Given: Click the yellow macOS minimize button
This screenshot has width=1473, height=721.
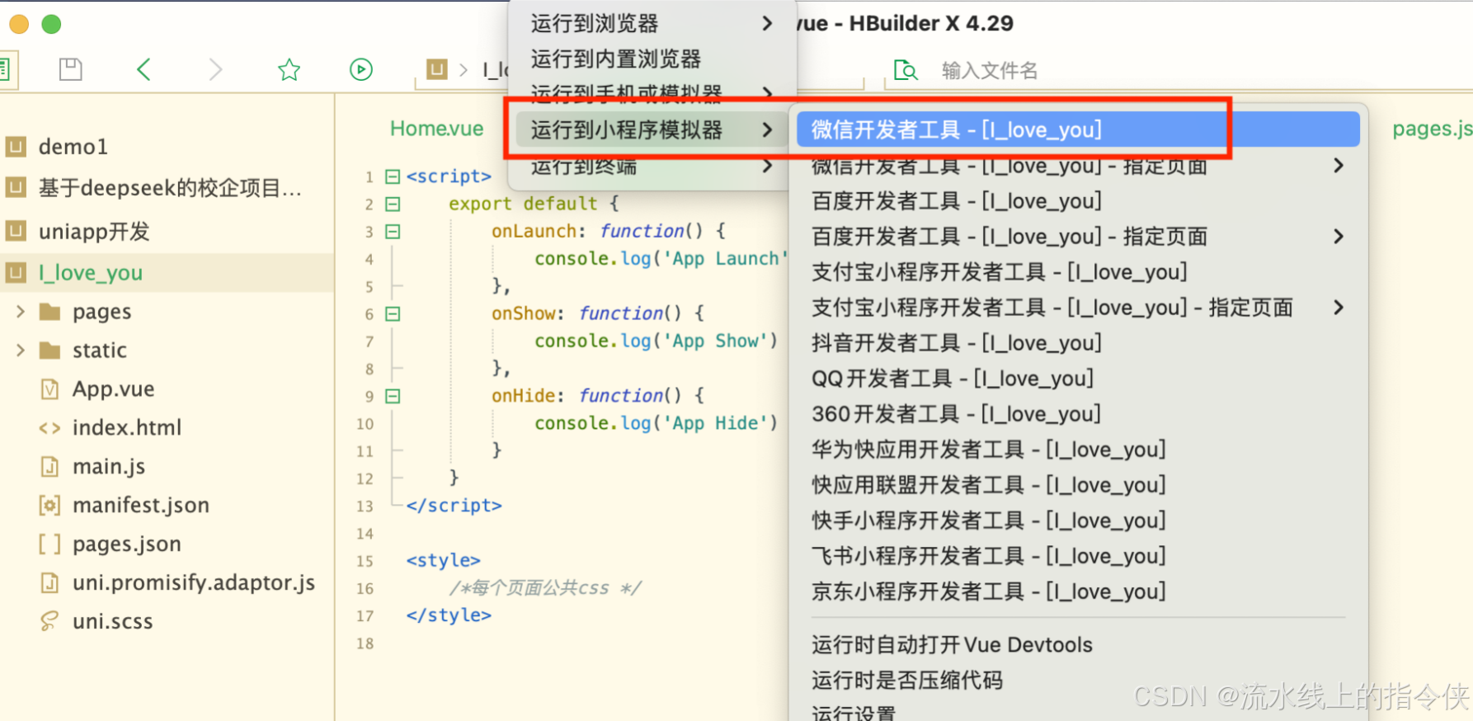Looking at the screenshot, I should (19, 24).
